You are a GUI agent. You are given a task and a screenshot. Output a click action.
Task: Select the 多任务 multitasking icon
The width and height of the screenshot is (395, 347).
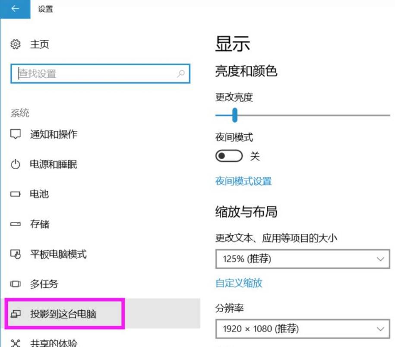[16, 284]
